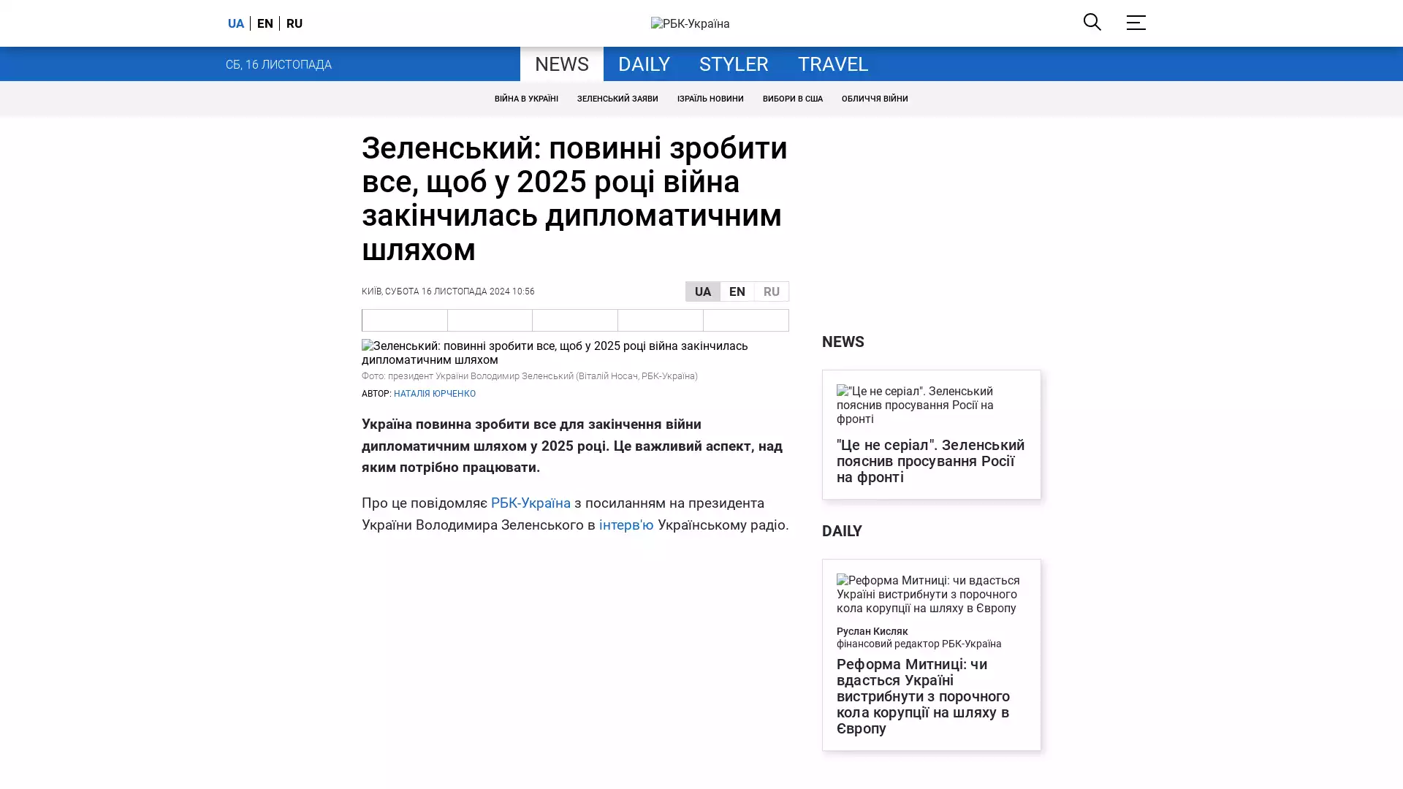The image size is (1403, 789).
Task: Open the hamburger menu icon
Action: click(1136, 22)
